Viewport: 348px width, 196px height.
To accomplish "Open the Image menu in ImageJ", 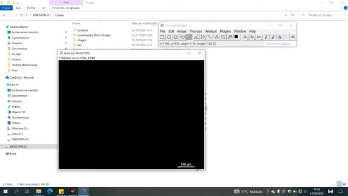I will point(182,32).
